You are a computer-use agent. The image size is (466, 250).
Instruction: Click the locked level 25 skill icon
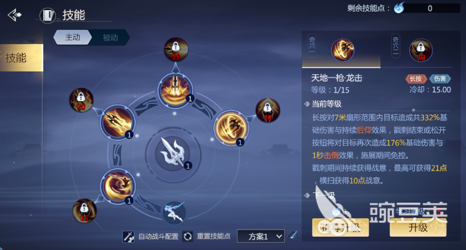176,49
